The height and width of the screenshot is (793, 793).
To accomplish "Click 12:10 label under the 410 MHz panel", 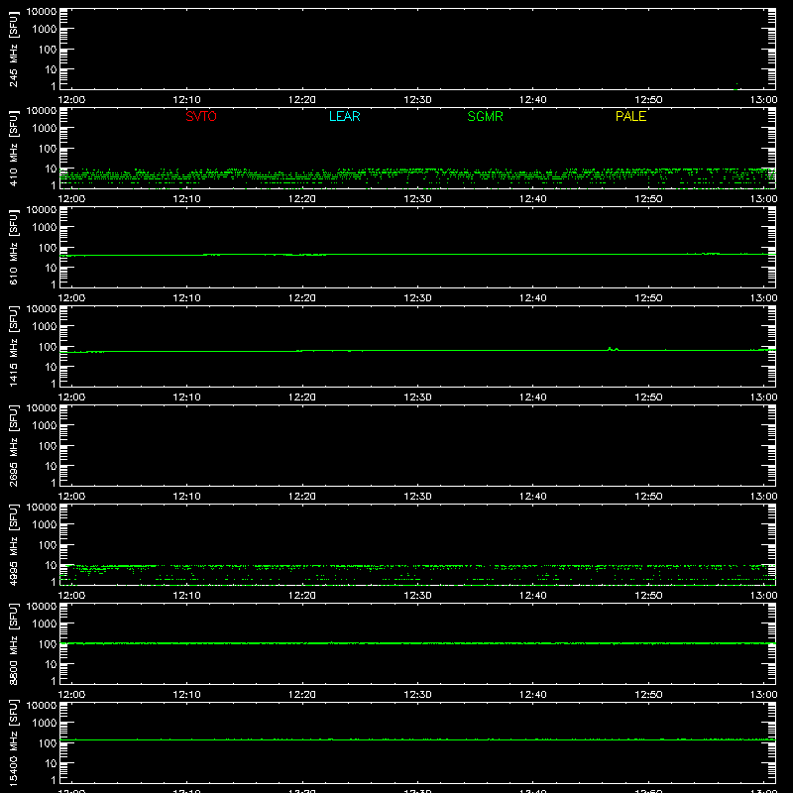I will (x=186, y=199).
